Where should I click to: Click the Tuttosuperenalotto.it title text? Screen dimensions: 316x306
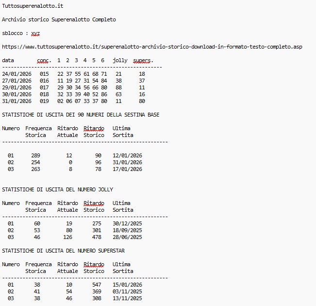[x=32, y=6]
